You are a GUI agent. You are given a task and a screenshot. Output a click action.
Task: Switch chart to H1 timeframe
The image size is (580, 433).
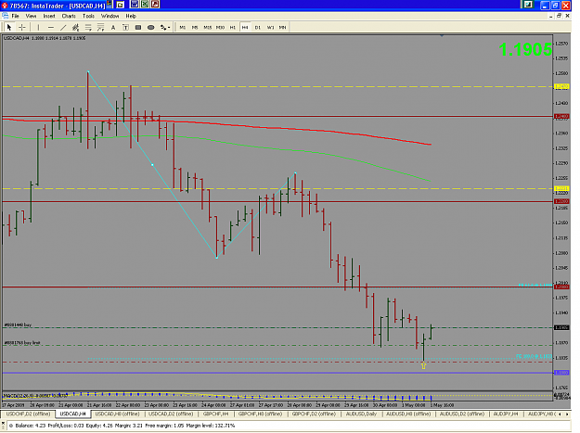(x=233, y=27)
